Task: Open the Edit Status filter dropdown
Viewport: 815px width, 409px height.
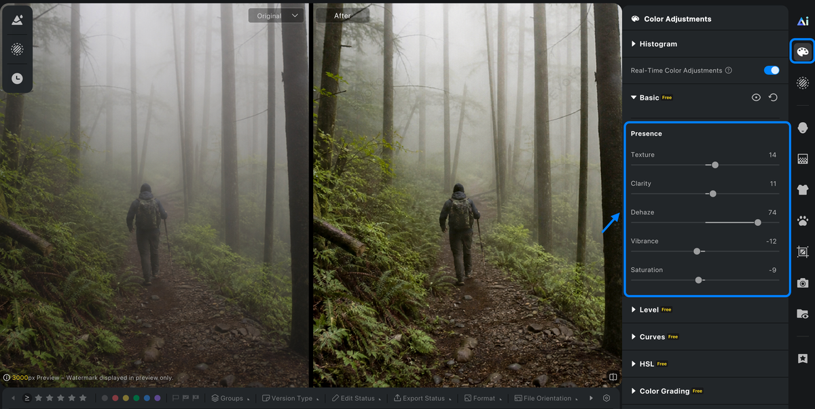Action: pyautogui.click(x=356, y=398)
